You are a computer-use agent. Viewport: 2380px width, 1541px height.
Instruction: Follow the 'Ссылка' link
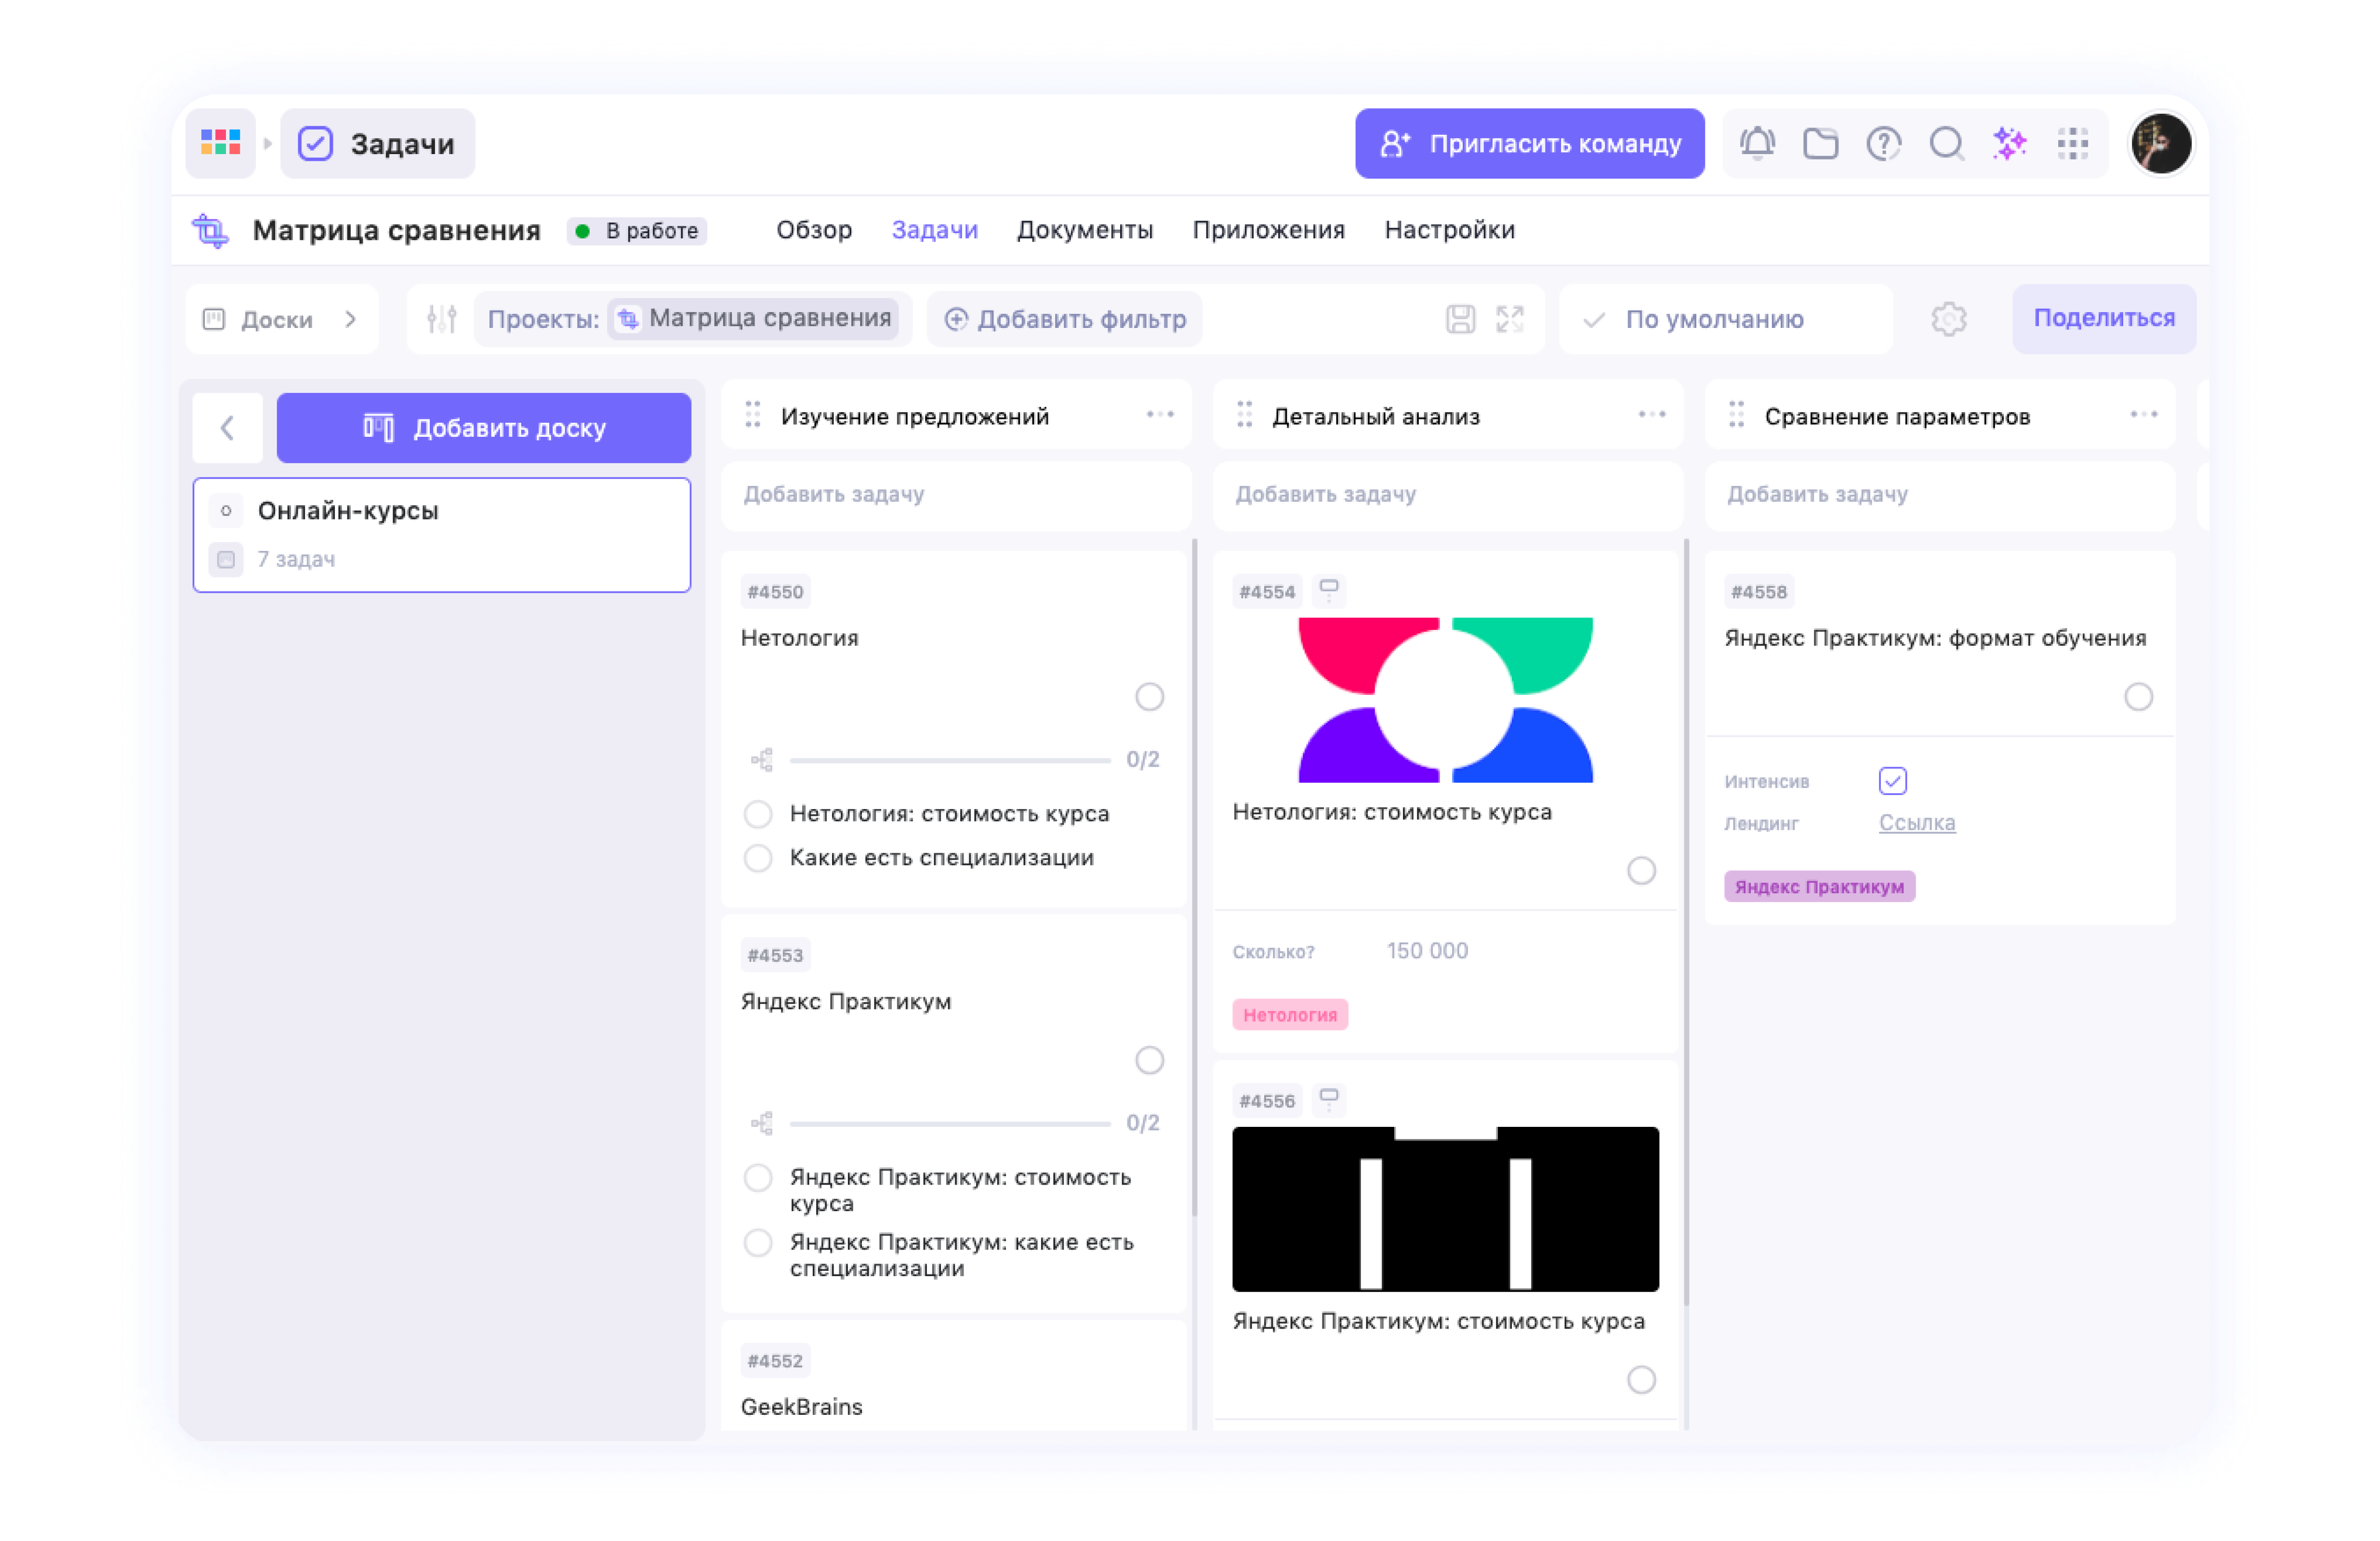pos(1916,823)
